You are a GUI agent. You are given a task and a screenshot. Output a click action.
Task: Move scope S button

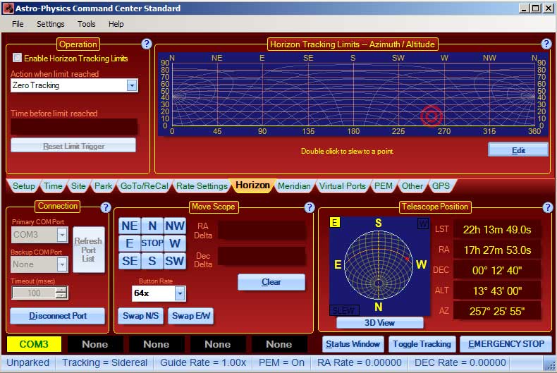tap(152, 261)
